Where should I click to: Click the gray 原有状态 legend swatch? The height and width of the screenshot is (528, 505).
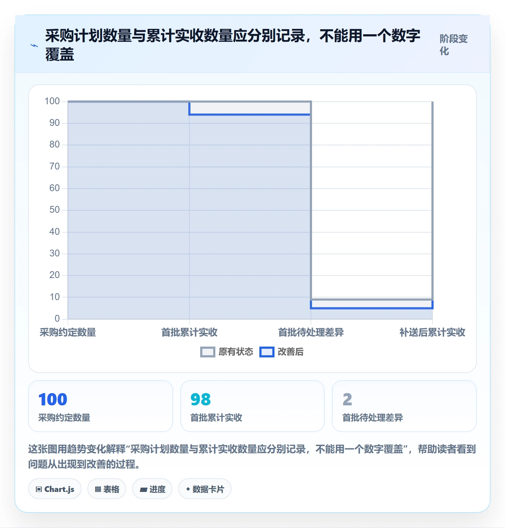pyautogui.click(x=208, y=352)
